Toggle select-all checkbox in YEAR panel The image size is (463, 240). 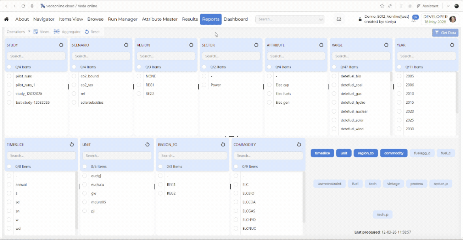coord(399,67)
